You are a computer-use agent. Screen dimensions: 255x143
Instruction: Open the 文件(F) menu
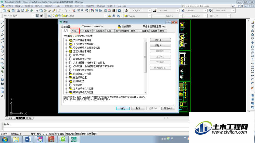pos(9,6)
